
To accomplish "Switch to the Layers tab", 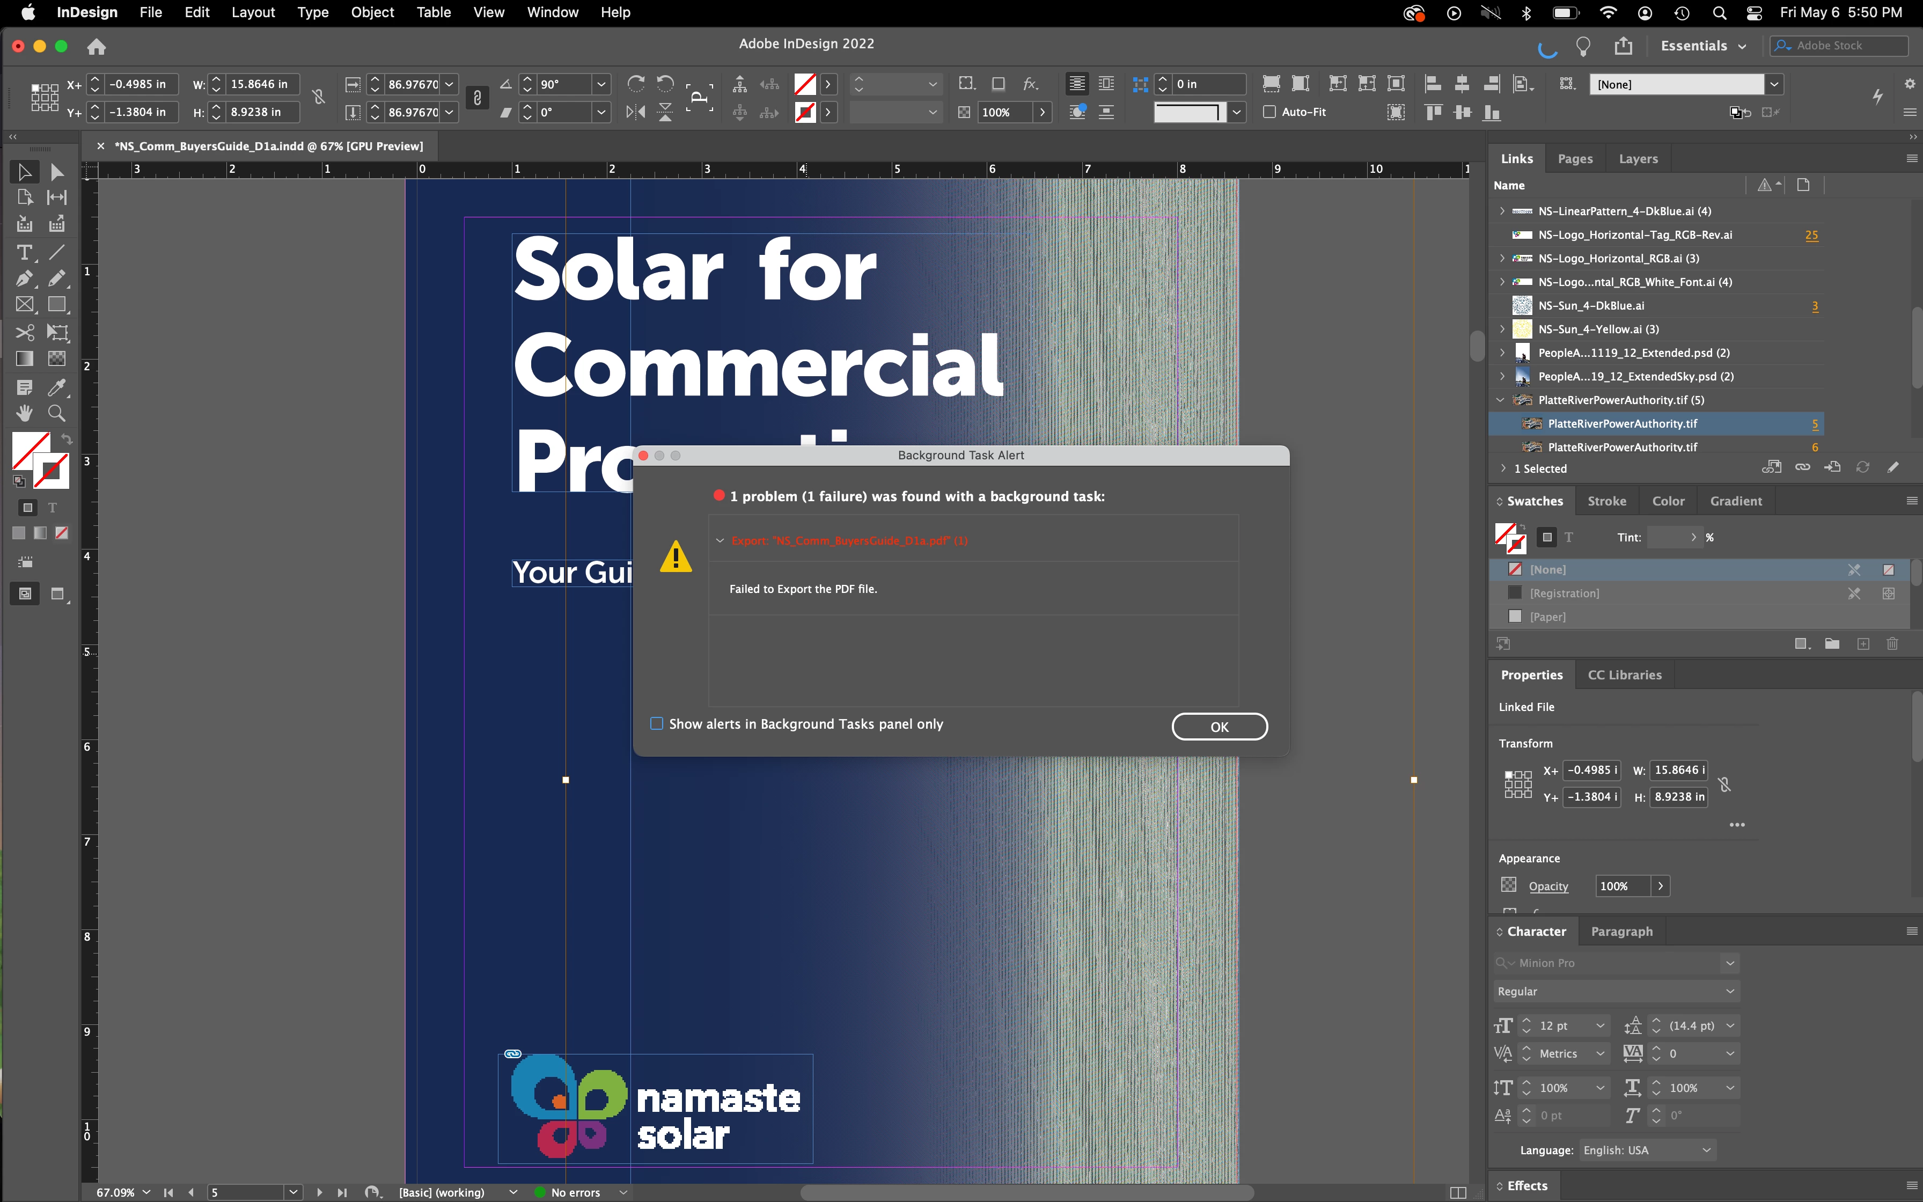I will point(1638,158).
